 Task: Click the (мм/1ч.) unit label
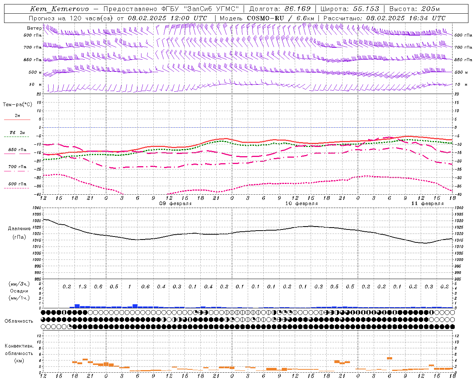coord(19,298)
